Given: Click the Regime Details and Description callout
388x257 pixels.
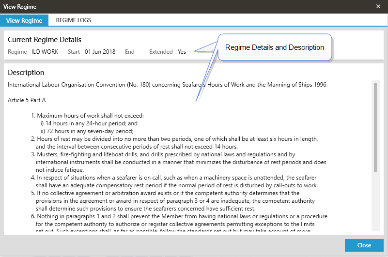Looking at the screenshot, I should pyautogui.click(x=275, y=47).
